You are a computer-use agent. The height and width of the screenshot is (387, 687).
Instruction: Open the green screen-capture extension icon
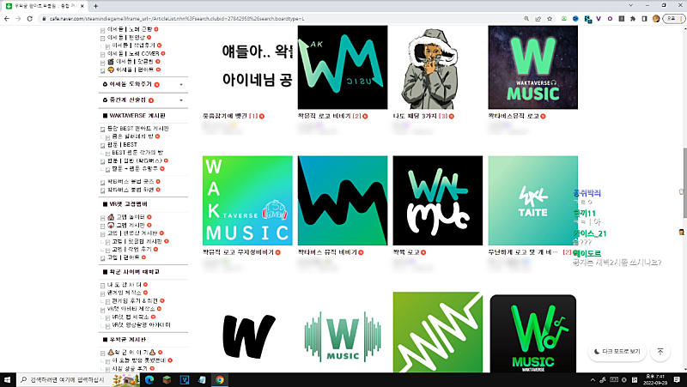(564, 19)
